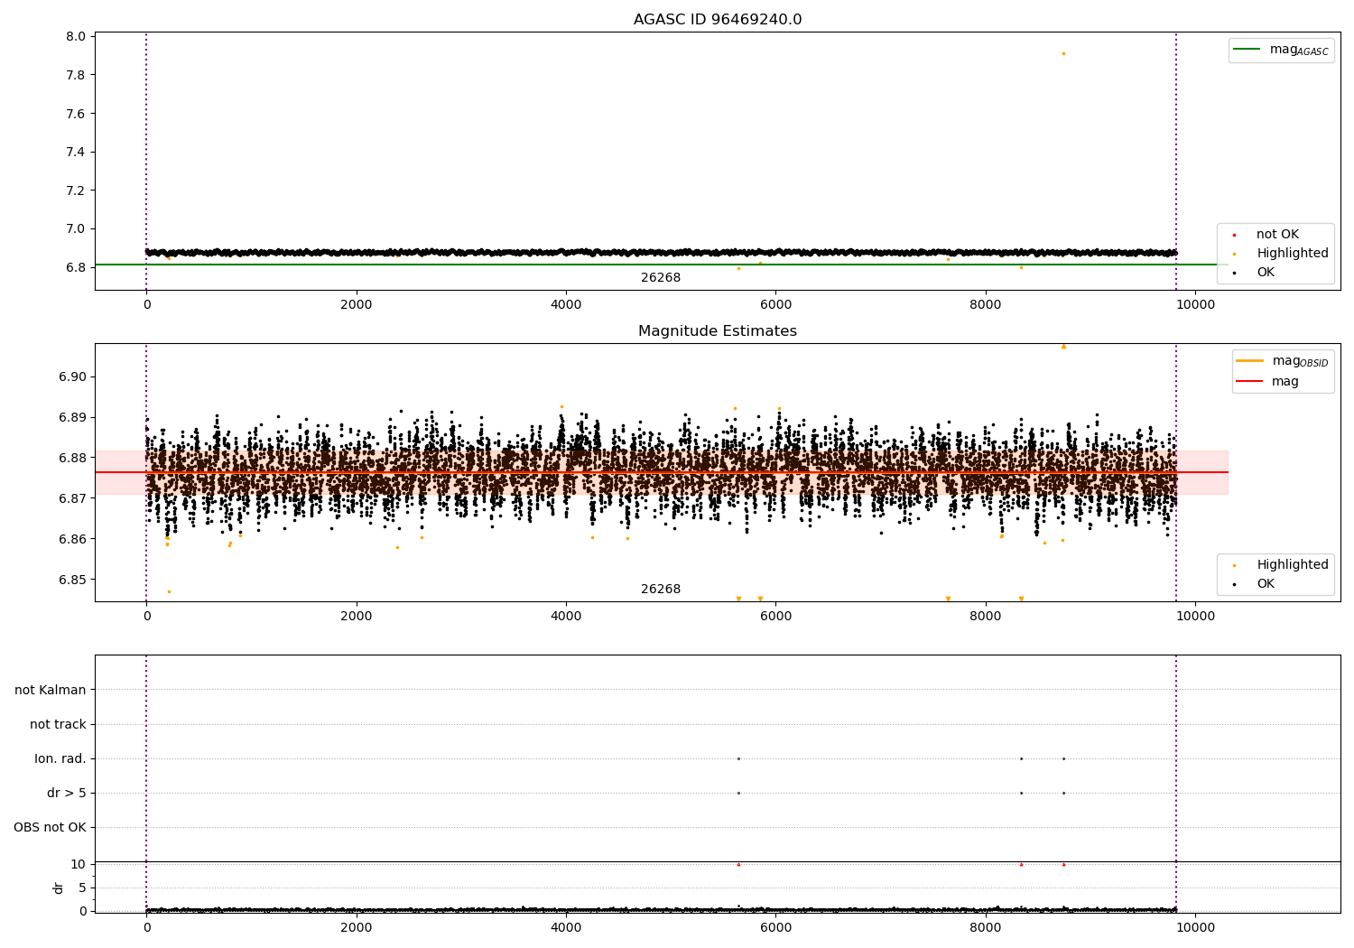Click the 'OBS not OK' row label
Viewport: 1354px width, 948px height.
(x=50, y=828)
